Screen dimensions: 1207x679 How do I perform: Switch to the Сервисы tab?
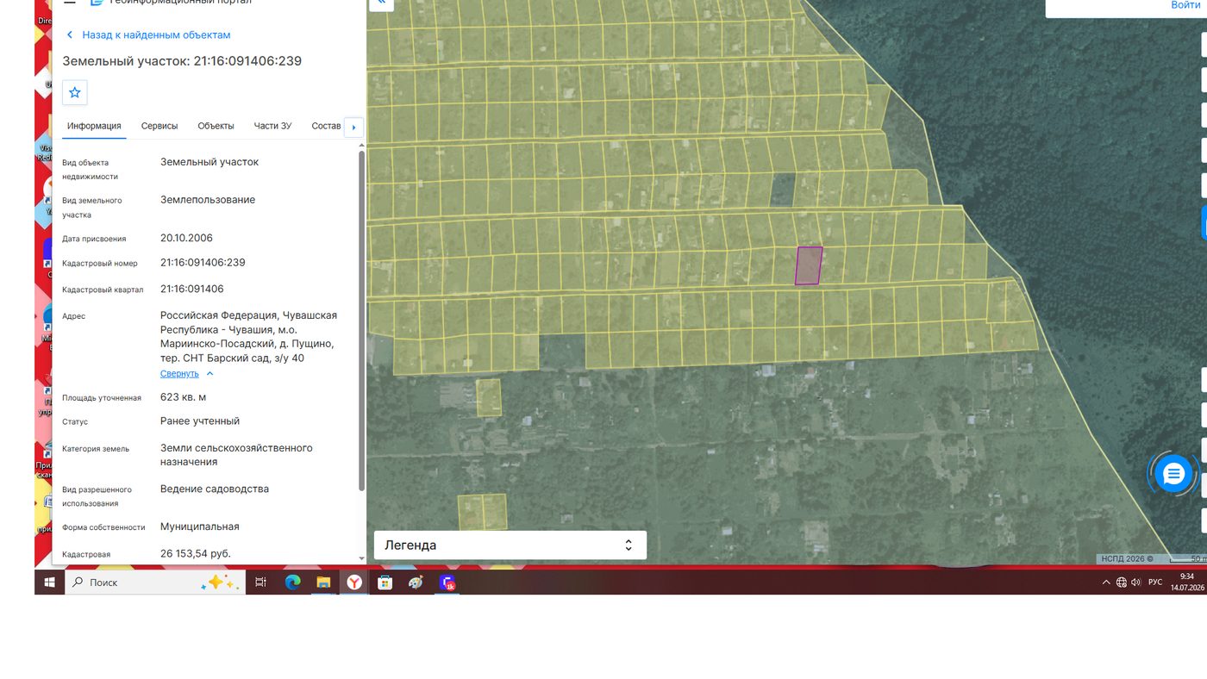click(x=159, y=126)
